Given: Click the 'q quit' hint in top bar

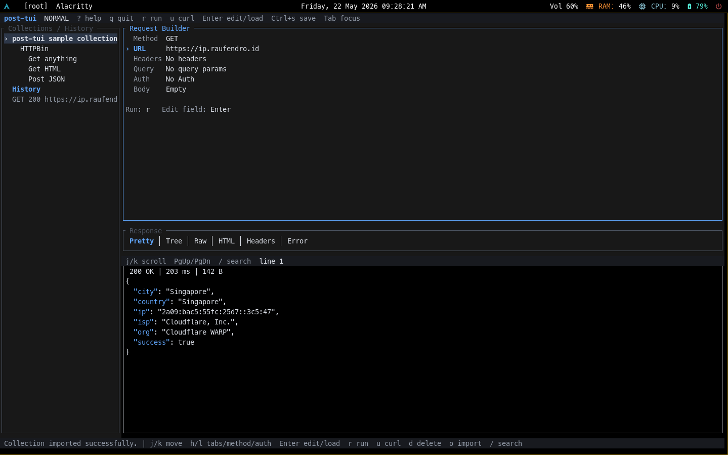Looking at the screenshot, I should 121,19.
